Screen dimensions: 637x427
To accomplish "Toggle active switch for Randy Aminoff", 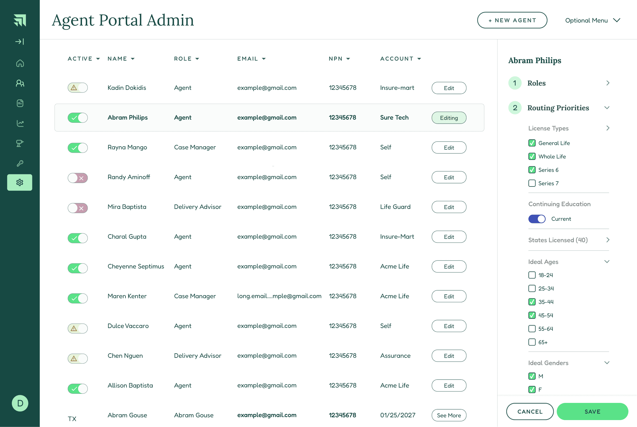I will click(x=78, y=178).
